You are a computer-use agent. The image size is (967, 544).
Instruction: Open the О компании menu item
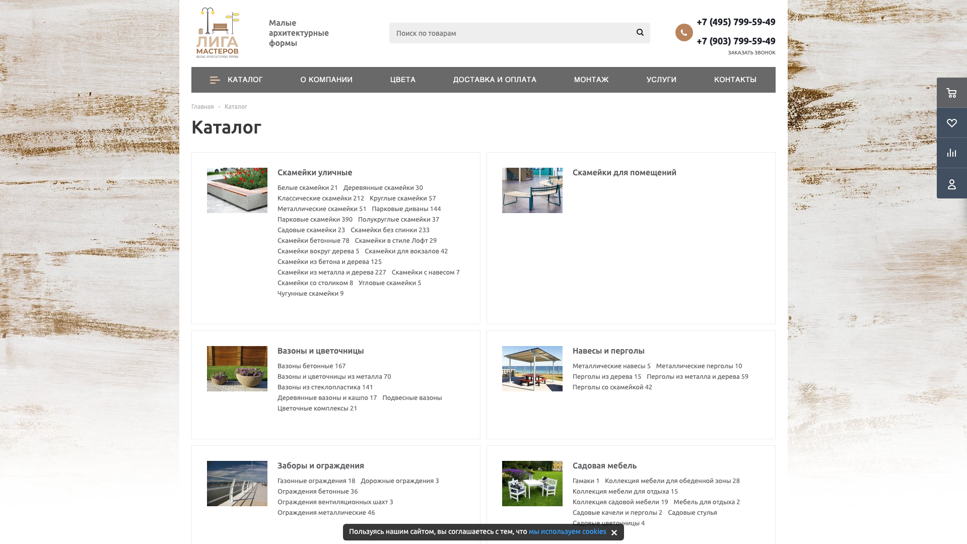point(326,80)
